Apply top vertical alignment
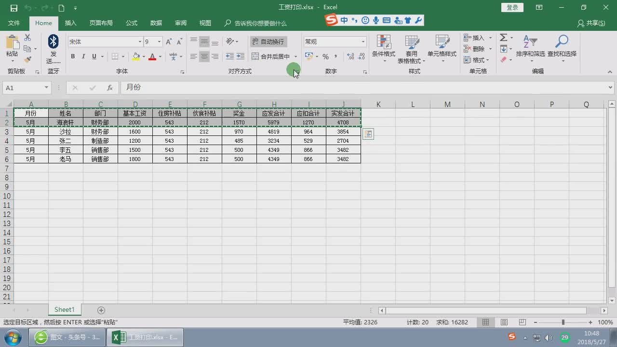 point(194,41)
